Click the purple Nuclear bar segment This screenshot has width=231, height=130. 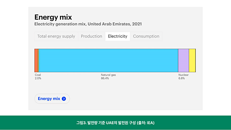point(183,60)
